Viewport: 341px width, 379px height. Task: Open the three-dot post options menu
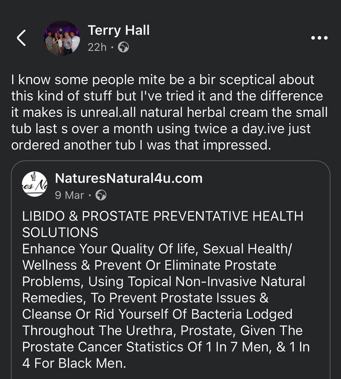point(319,38)
